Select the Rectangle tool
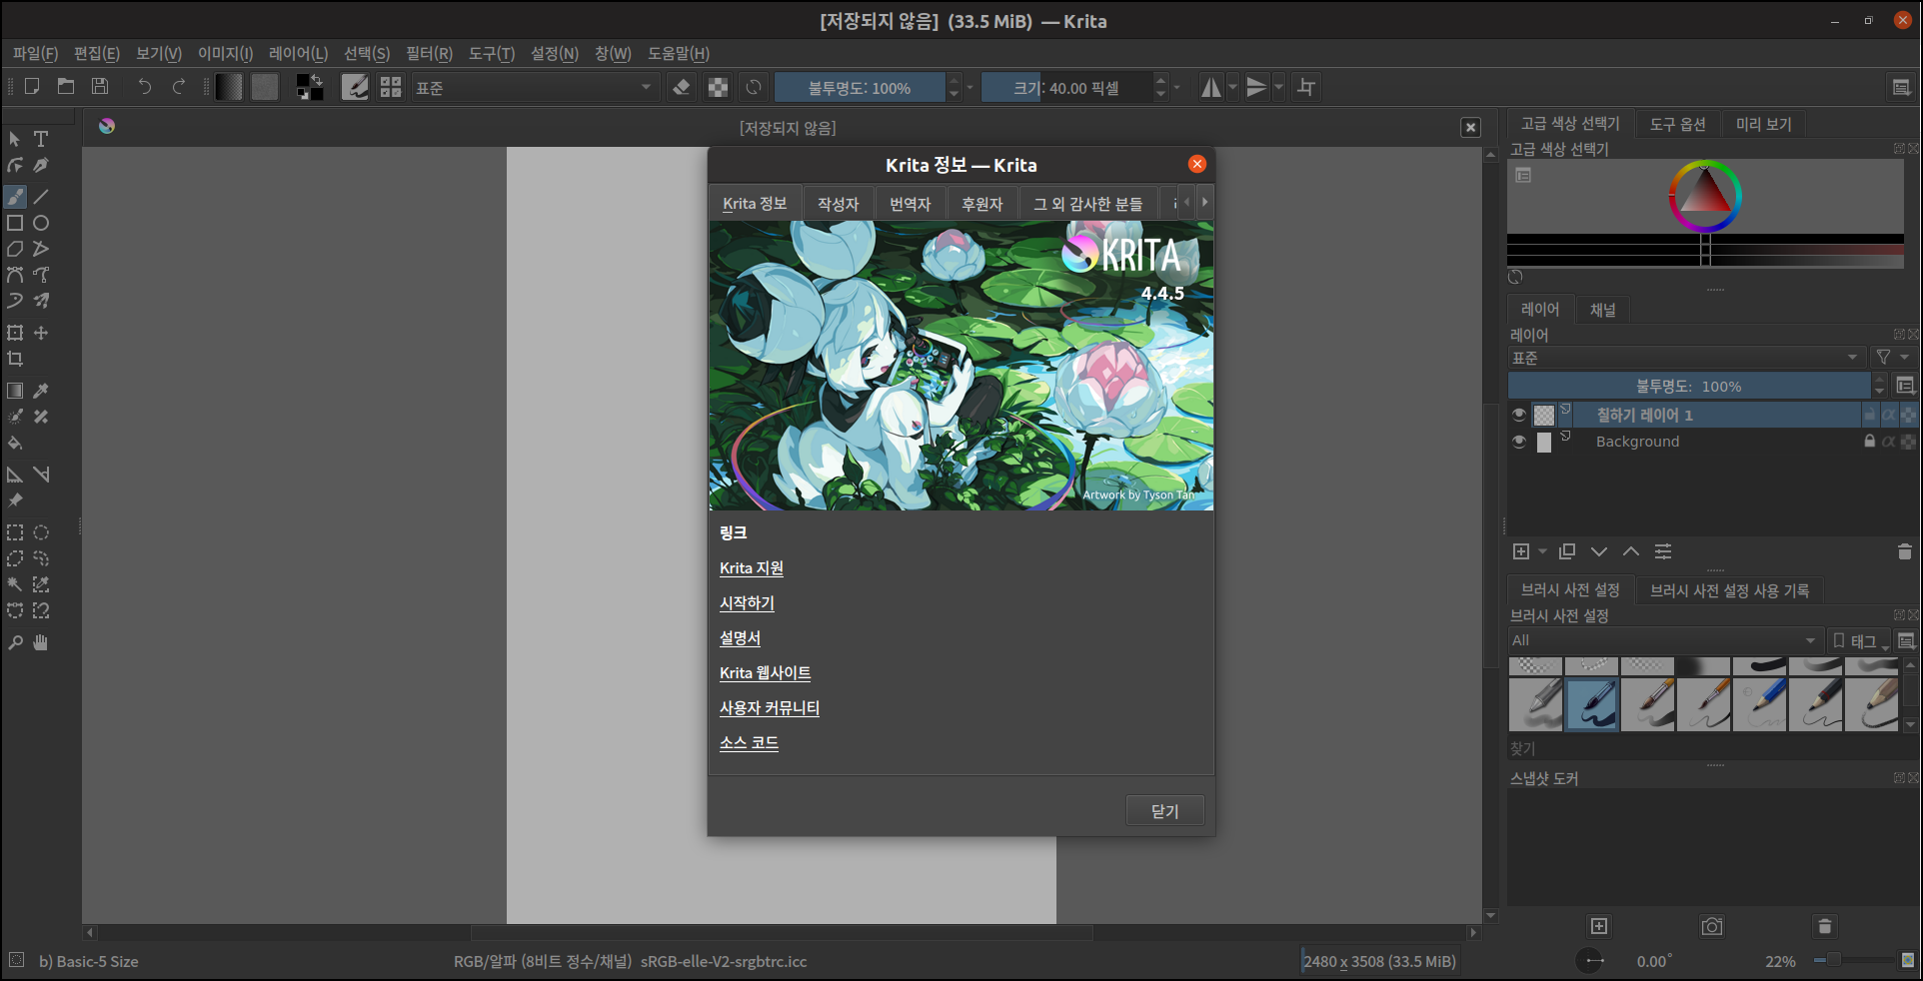Image resolution: width=1923 pixels, height=981 pixels. 15,223
